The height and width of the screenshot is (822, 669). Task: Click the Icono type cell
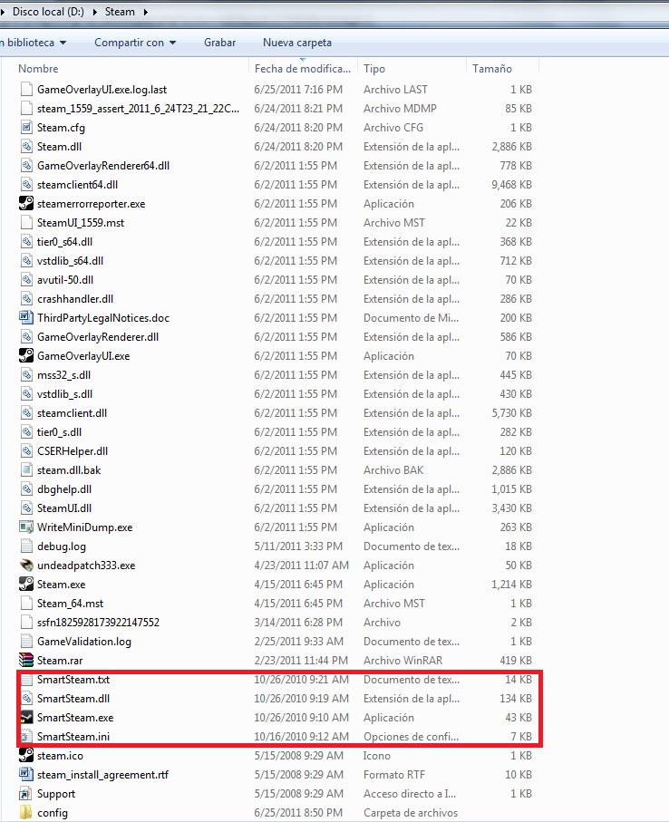[377, 756]
